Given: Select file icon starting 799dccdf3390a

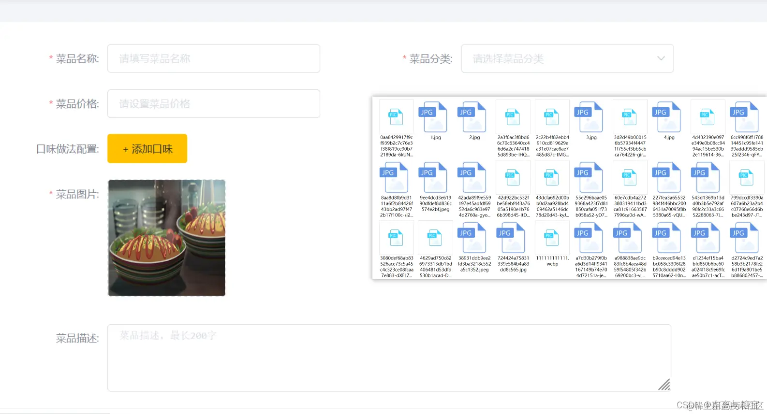Looking at the screenshot, I should pos(747,177).
